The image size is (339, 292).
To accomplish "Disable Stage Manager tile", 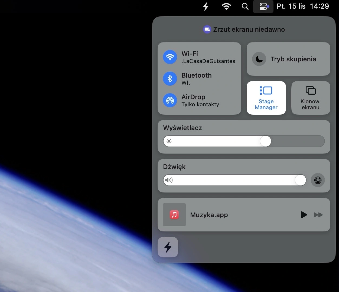I will (x=266, y=98).
